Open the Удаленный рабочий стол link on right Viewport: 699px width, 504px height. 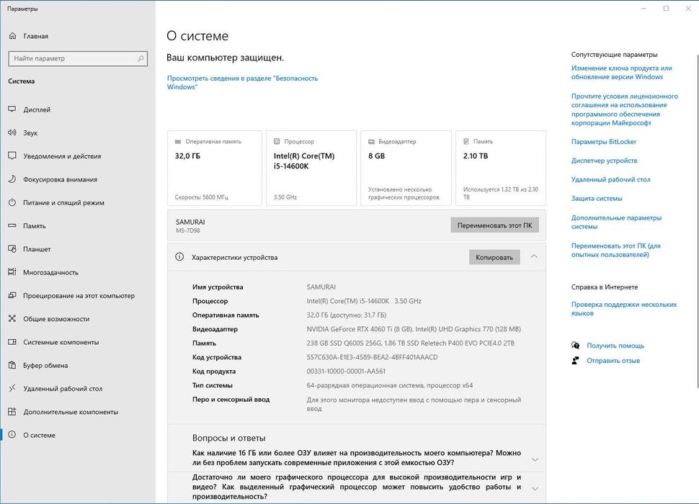(x=611, y=179)
